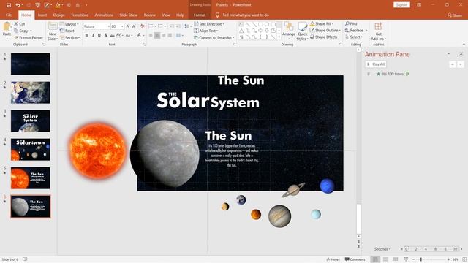
Task: Fit slide to current window
Action: (x=464, y=259)
